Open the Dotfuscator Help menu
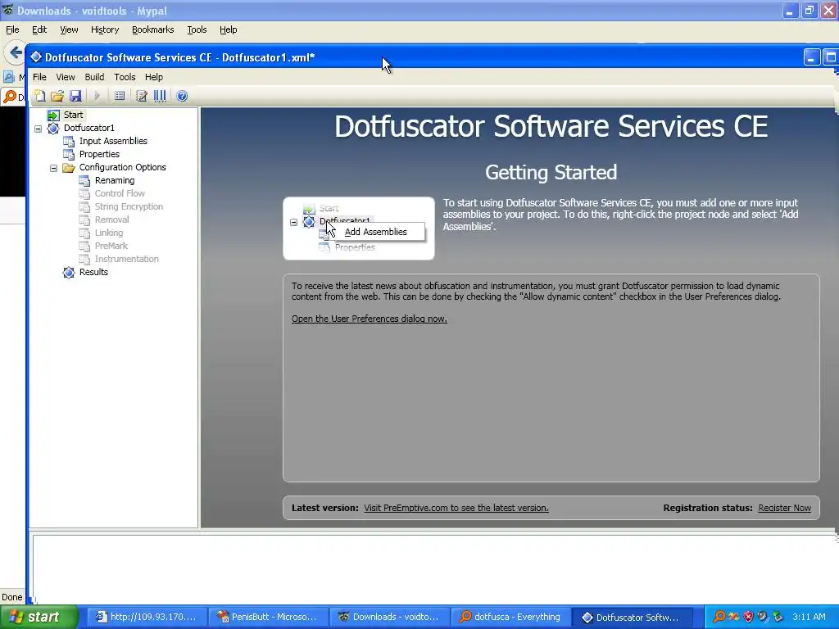839x629 pixels. [153, 77]
